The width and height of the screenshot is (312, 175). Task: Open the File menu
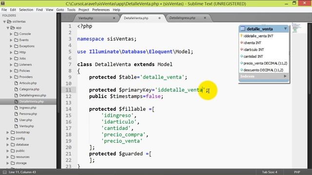[x=4, y=10]
